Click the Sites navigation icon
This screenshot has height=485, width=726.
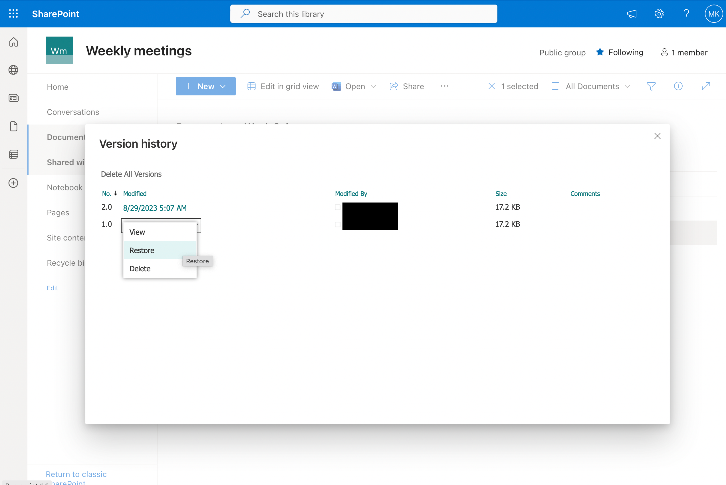click(x=13, y=69)
